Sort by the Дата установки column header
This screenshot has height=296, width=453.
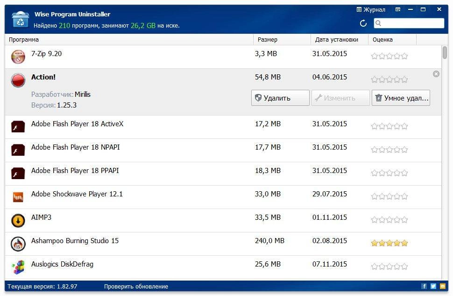340,40
